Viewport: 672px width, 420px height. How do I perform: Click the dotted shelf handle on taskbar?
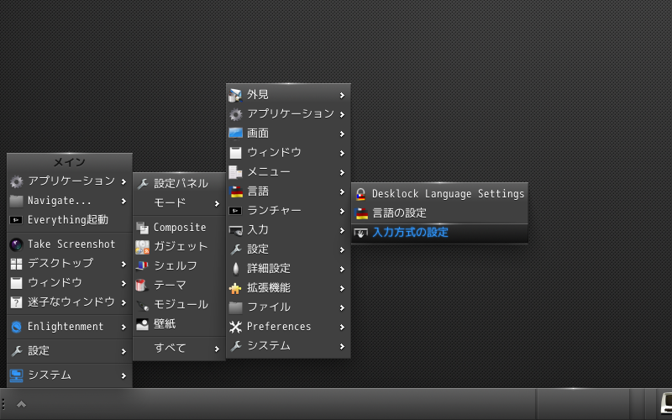pos(3,404)
